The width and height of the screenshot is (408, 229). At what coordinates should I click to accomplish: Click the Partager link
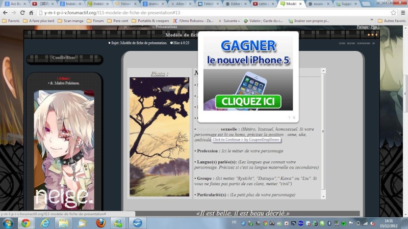(363, 27)
